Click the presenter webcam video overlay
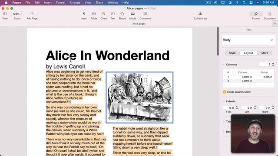Viewport: 278px width, 156px height. pyautogui.click(x=253, y=133)
